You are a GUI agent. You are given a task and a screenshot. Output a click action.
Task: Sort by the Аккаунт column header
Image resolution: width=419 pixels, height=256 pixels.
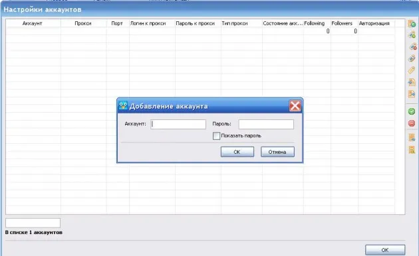pos(33,23)
